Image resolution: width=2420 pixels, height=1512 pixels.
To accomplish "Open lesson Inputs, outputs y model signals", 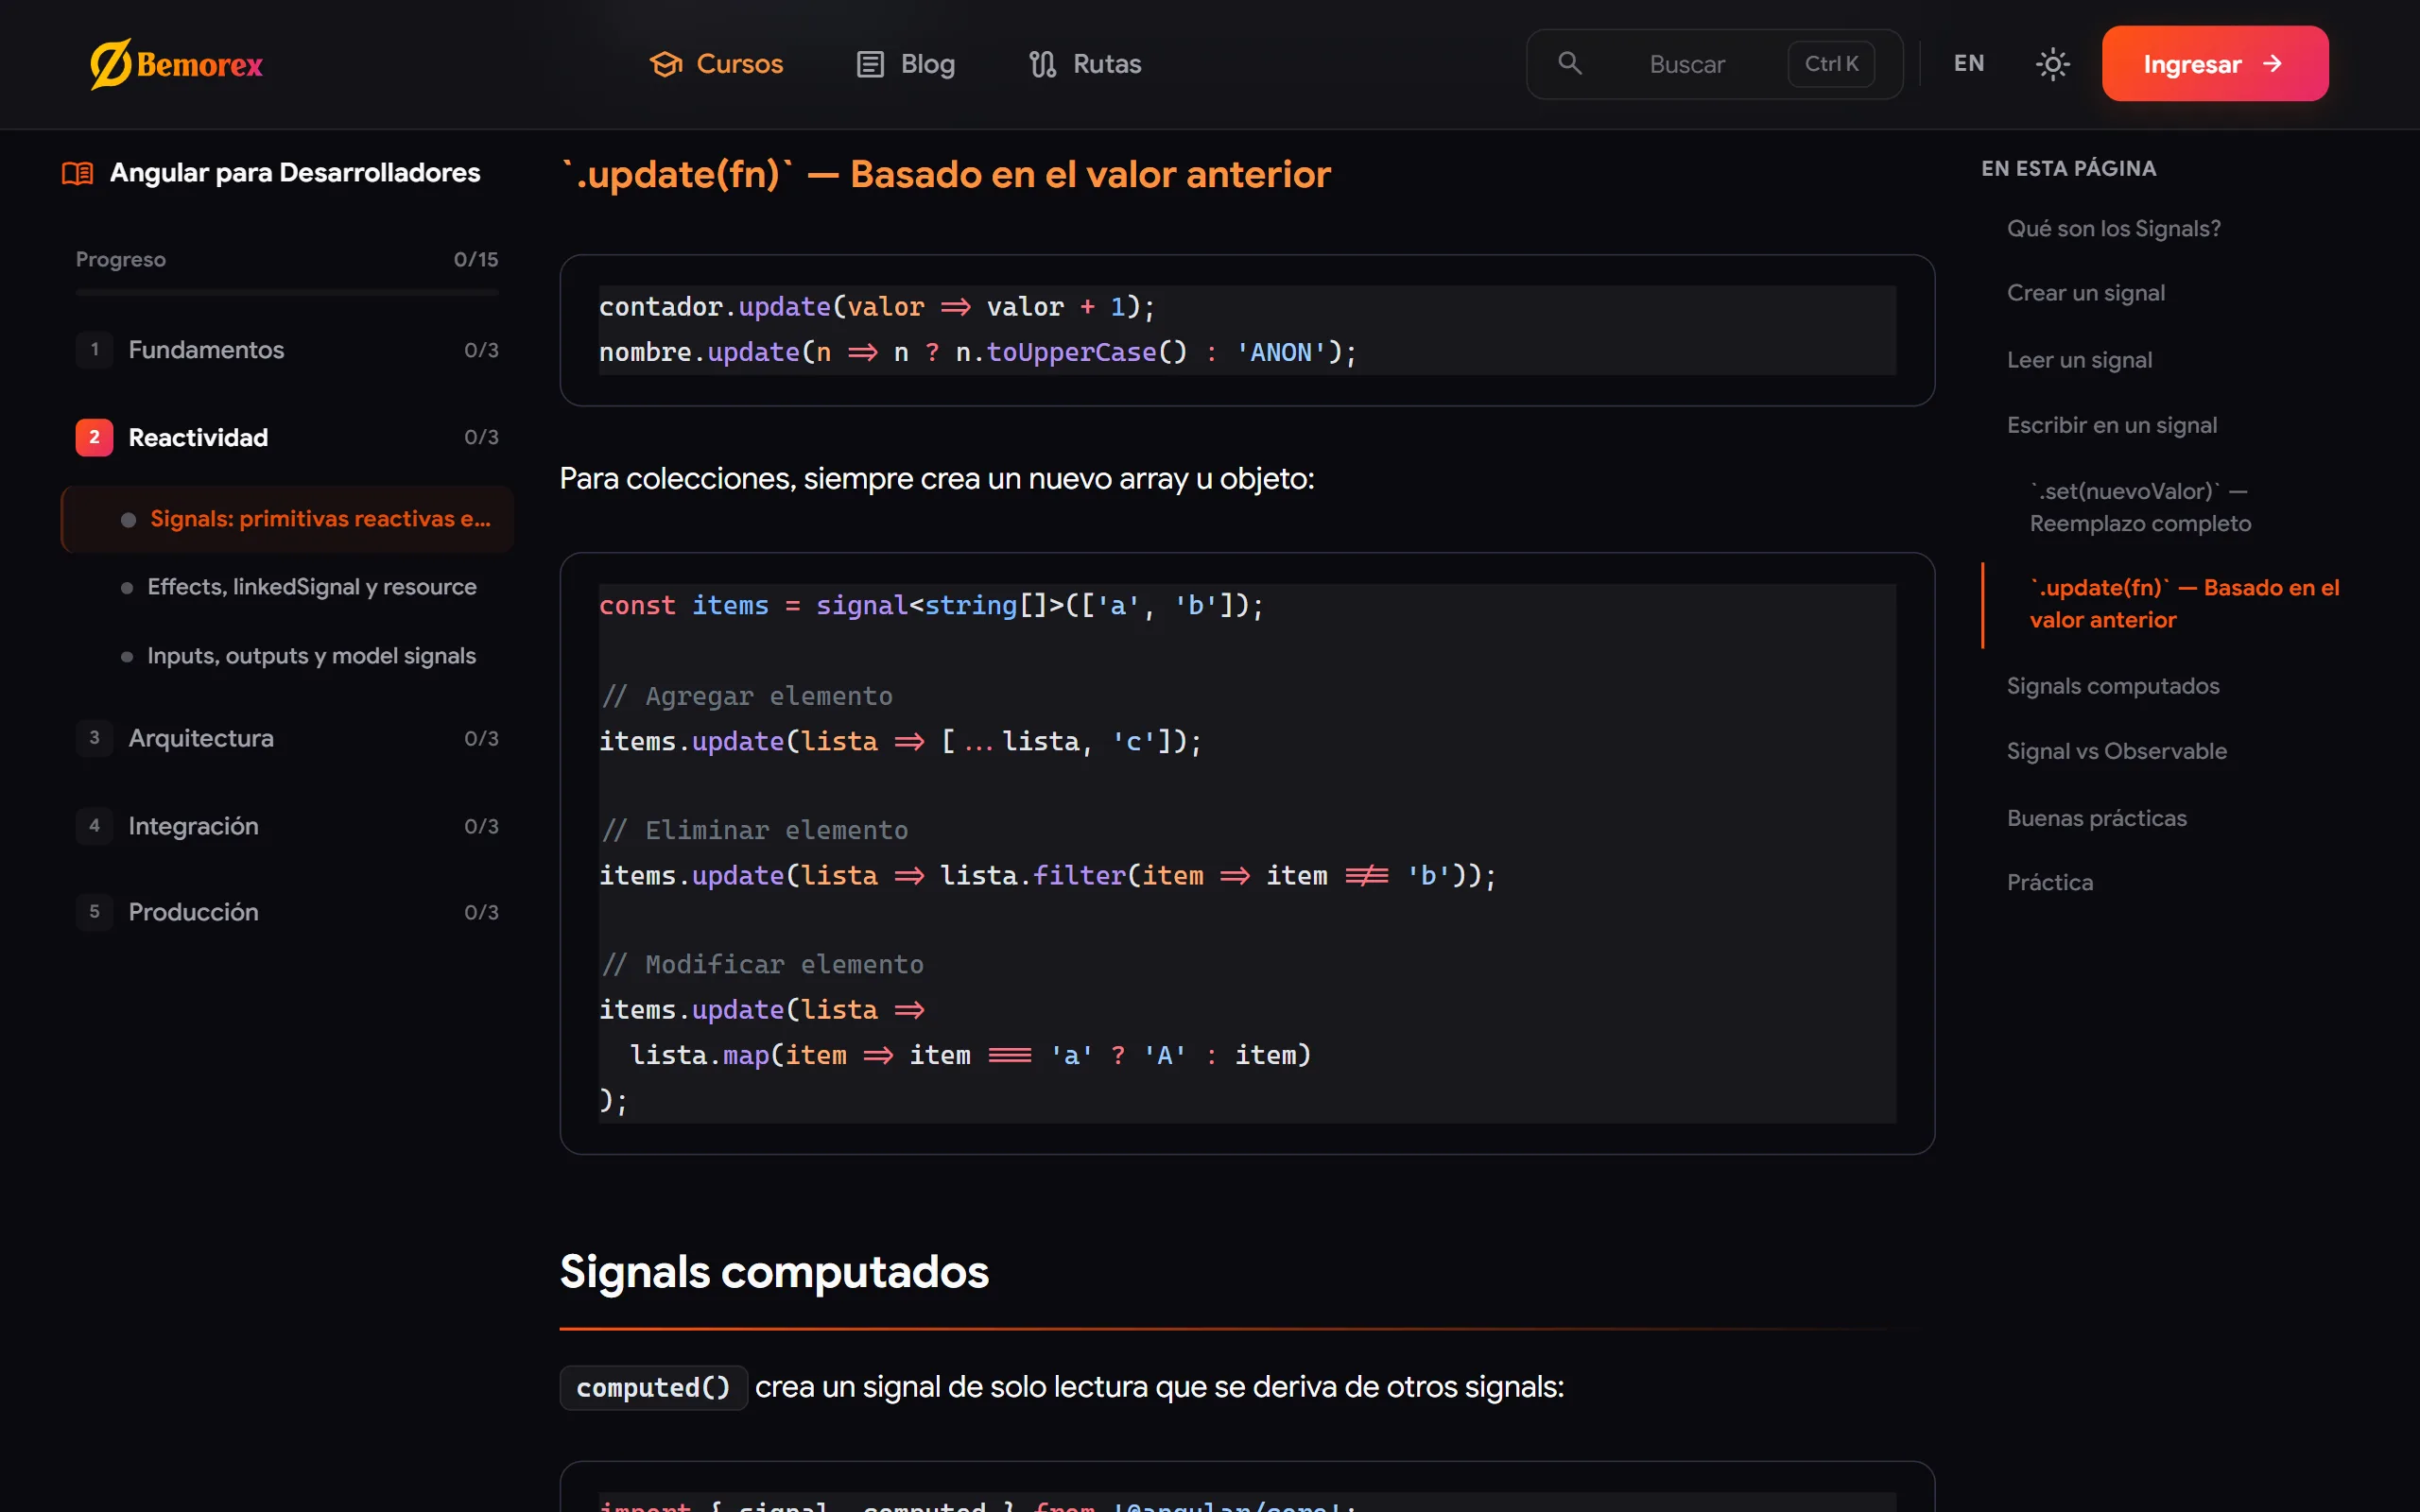I will click(311, 656).
